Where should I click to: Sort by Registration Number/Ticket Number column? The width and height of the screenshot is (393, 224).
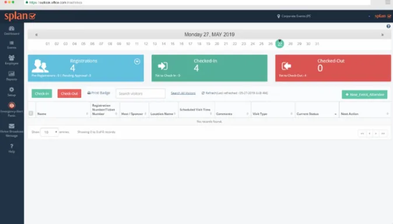105,110
